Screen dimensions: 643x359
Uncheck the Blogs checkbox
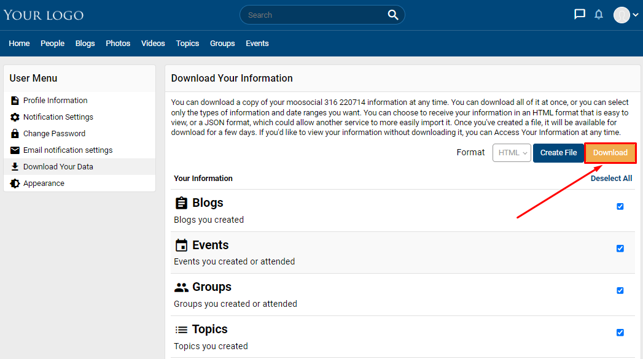[x=620, y=206]
